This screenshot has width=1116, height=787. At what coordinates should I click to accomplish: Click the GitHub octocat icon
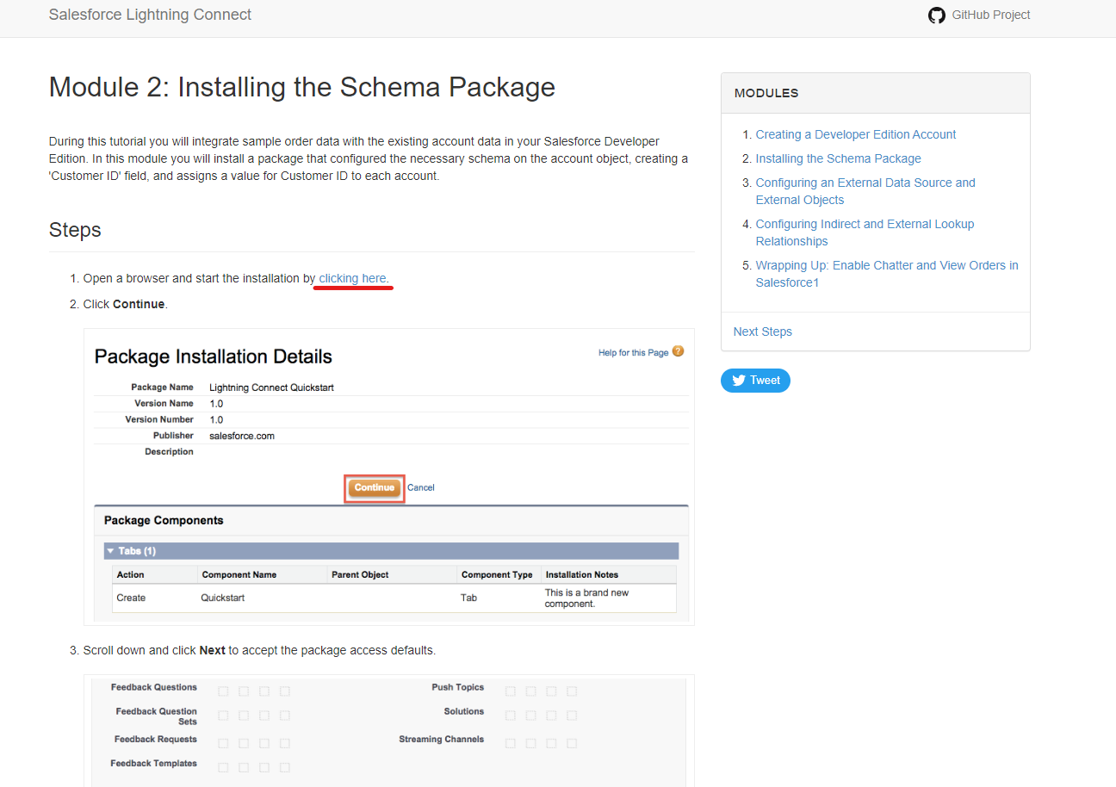(x=937, y=15)
